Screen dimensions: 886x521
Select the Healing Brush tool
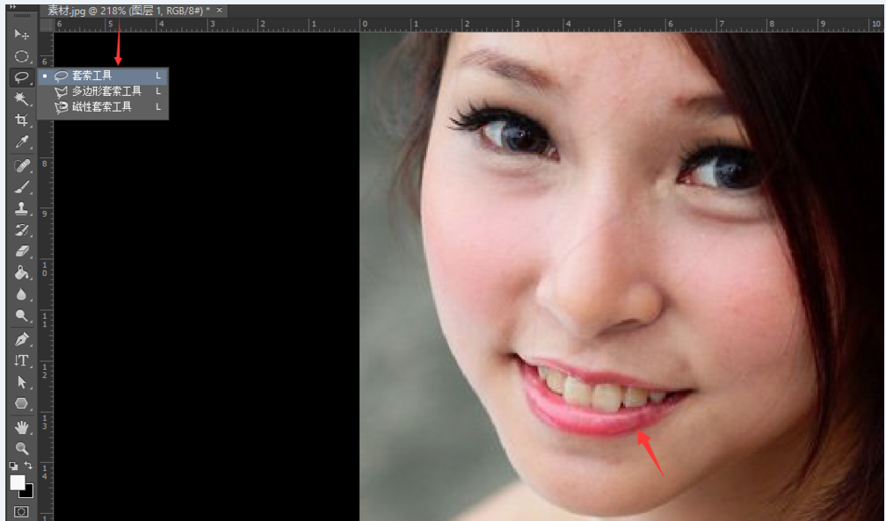click(21, 165)
